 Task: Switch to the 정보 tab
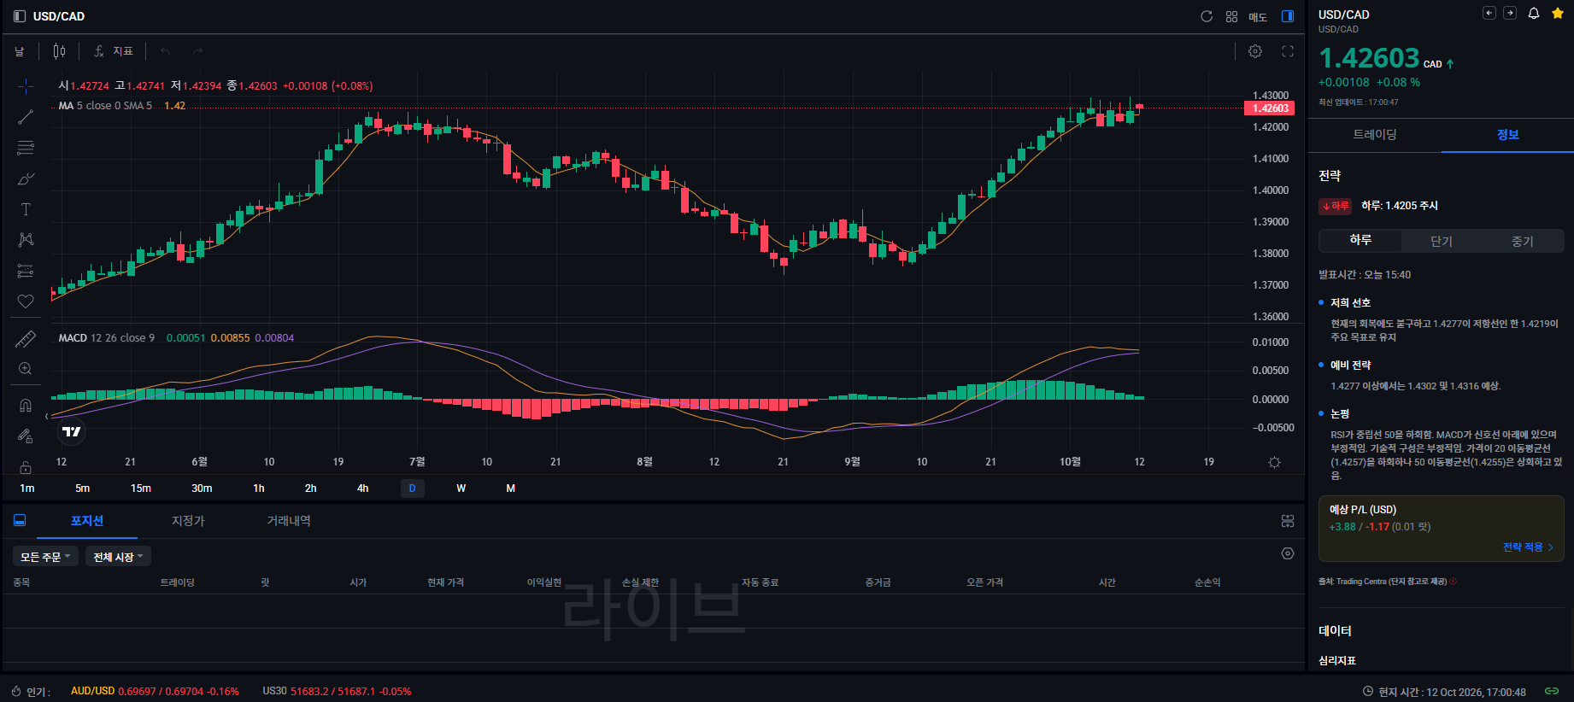[1507, 135]
